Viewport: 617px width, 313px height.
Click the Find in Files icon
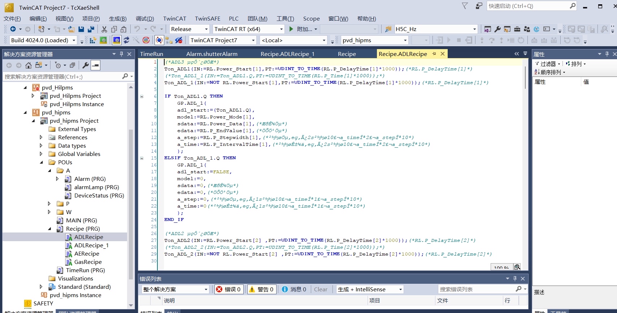coord(388,29)
